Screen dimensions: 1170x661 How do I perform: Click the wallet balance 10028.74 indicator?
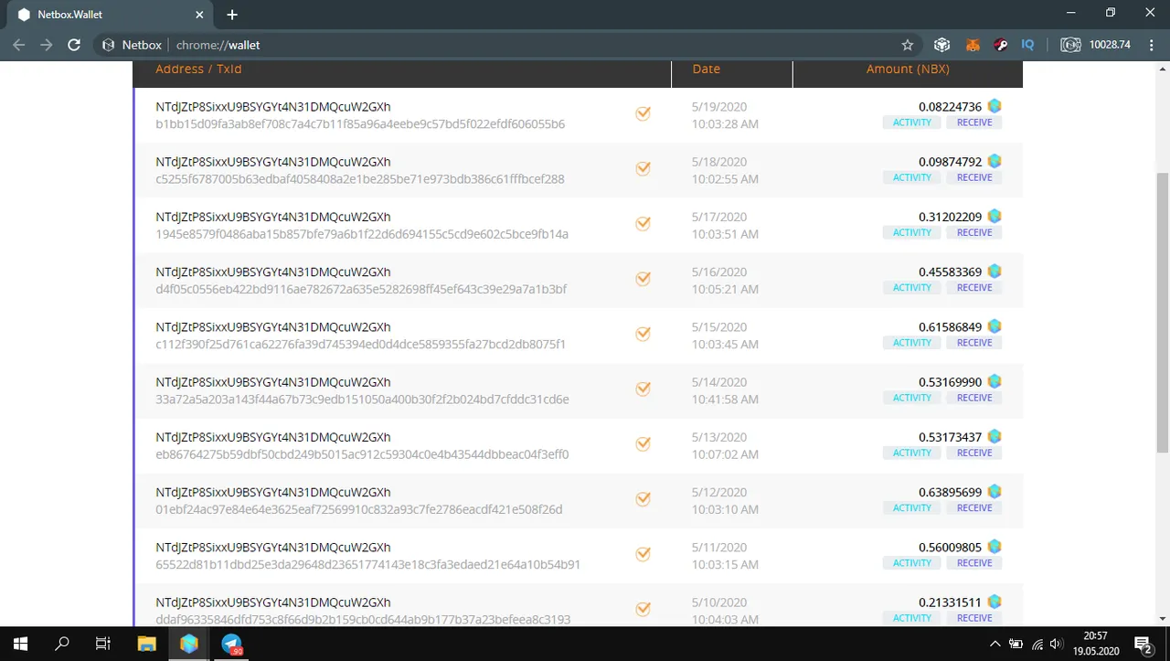[x=1096, y=45]
